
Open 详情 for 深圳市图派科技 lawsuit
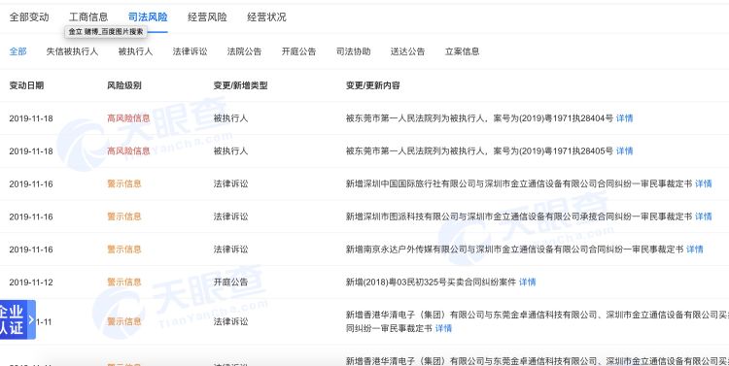coord(704,216)
